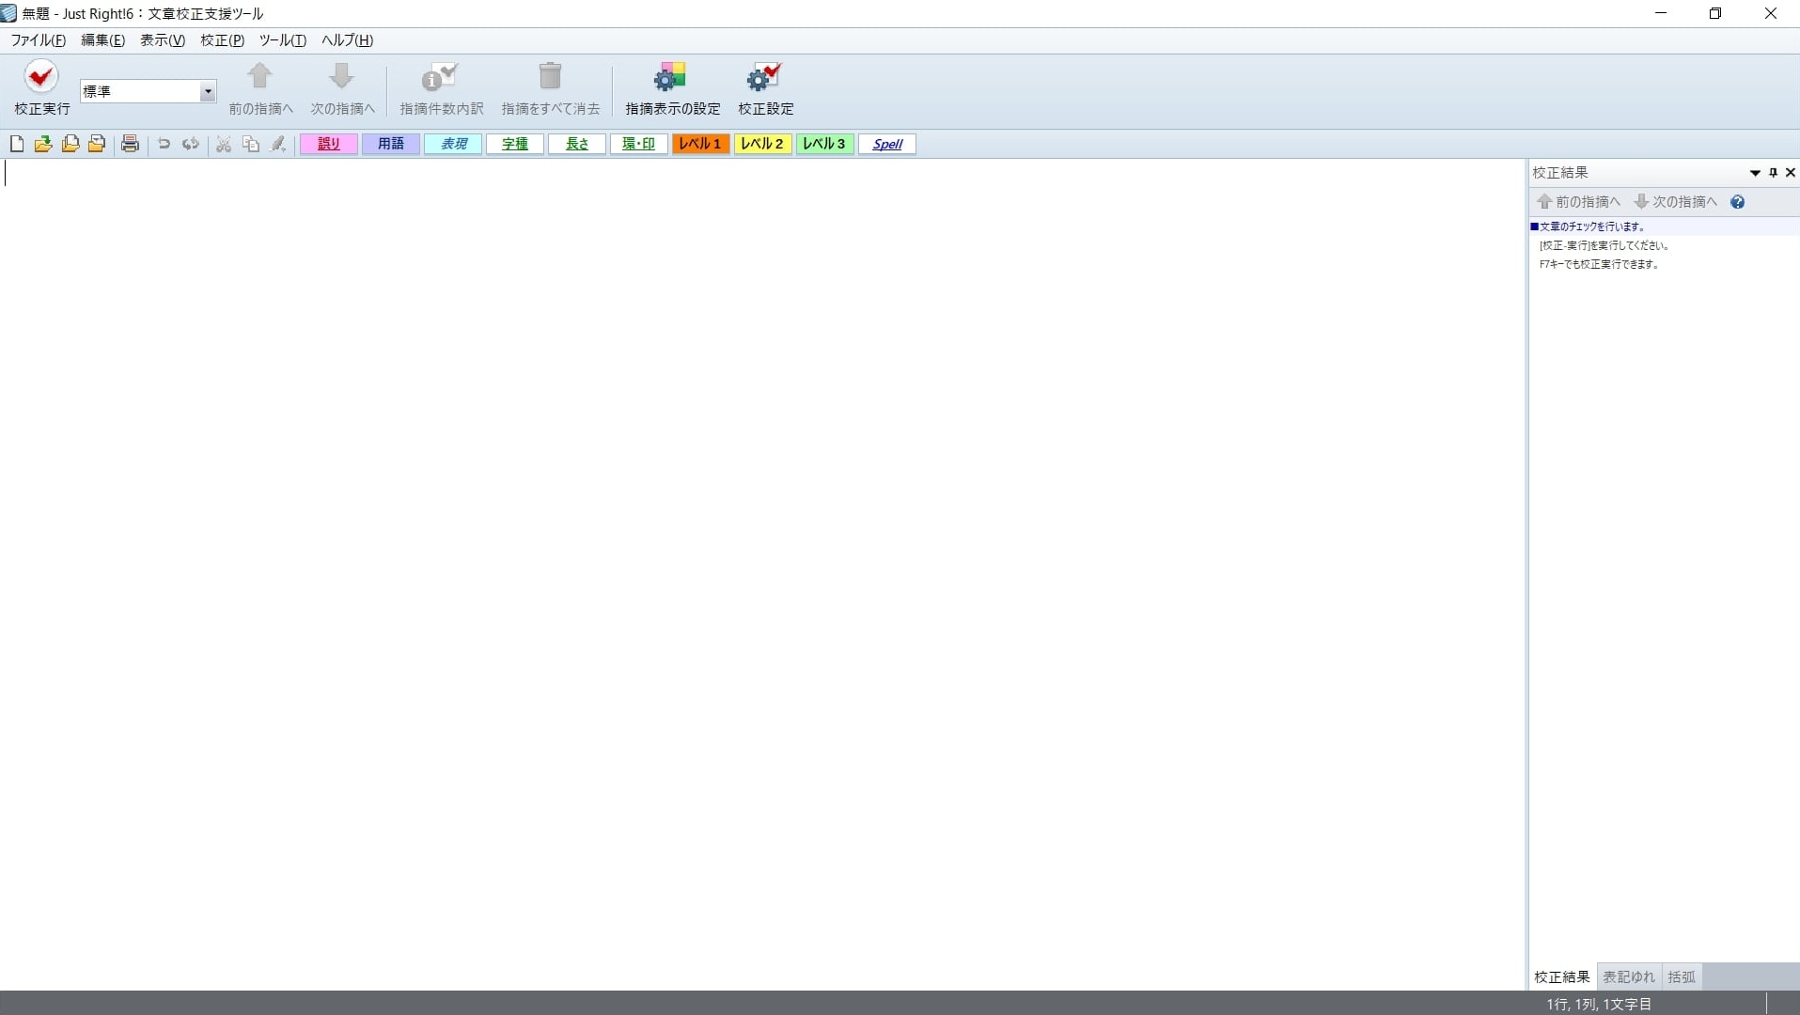
Task: Open 校正設定 proofreading settings
Action: [765, 88]
